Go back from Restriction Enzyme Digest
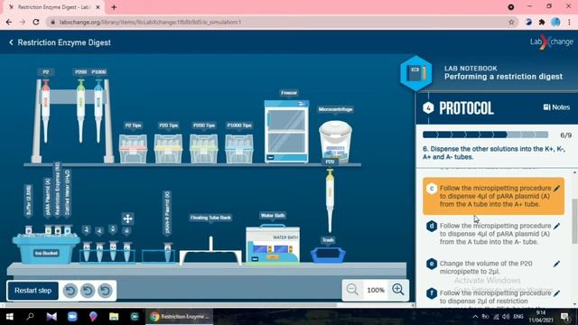This screenshot has height=325, width=578. click(x=11, y=42)
